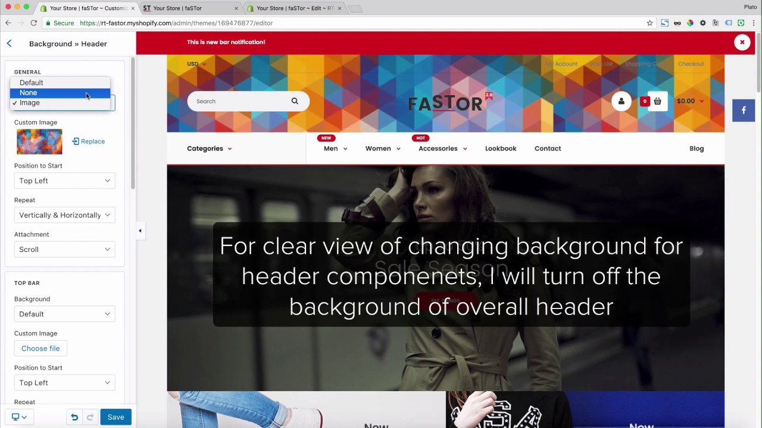The width and height of the screenshot is (762, 428).
Task: Bookmark this page with star icon
Action: click(649, 23)
